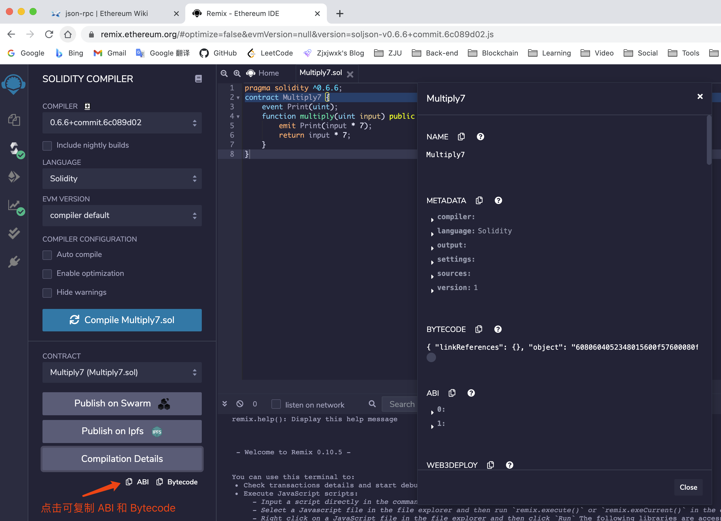The height and width of the screenshot is (521, 721).
Task: Toggle the terminal collapse double-chevron
Action: [x=225, y=404]
